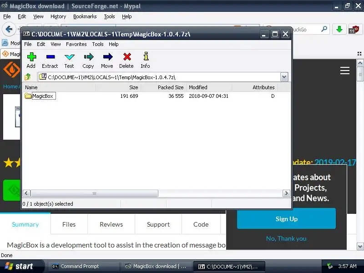Open the Mypal File menu
364x273 pixels.
(7, 16)
